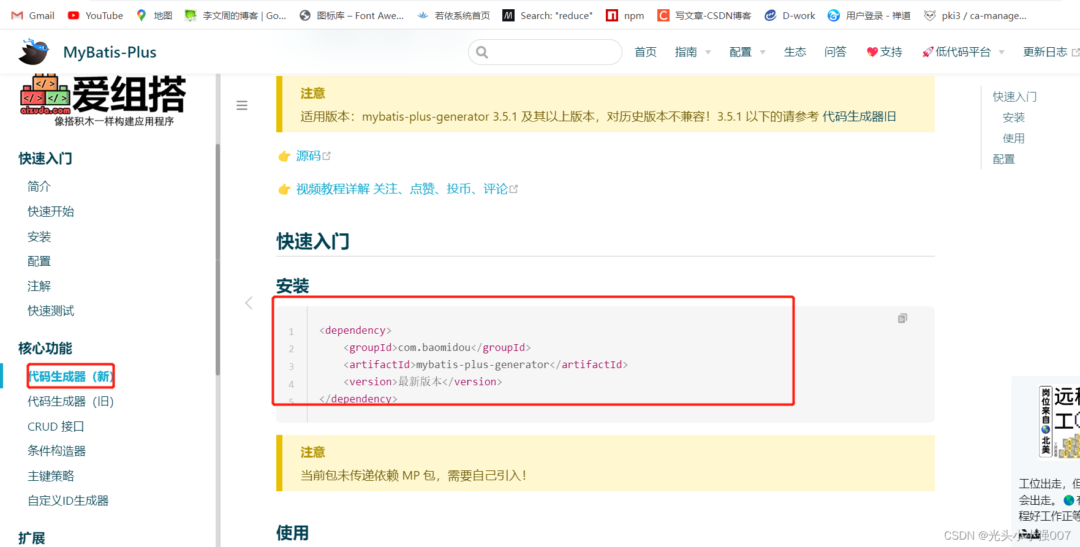Select 自定义ID生成器 in sidebar
This screenshot has height=547, width=1080.
click(x=68, y=501)
